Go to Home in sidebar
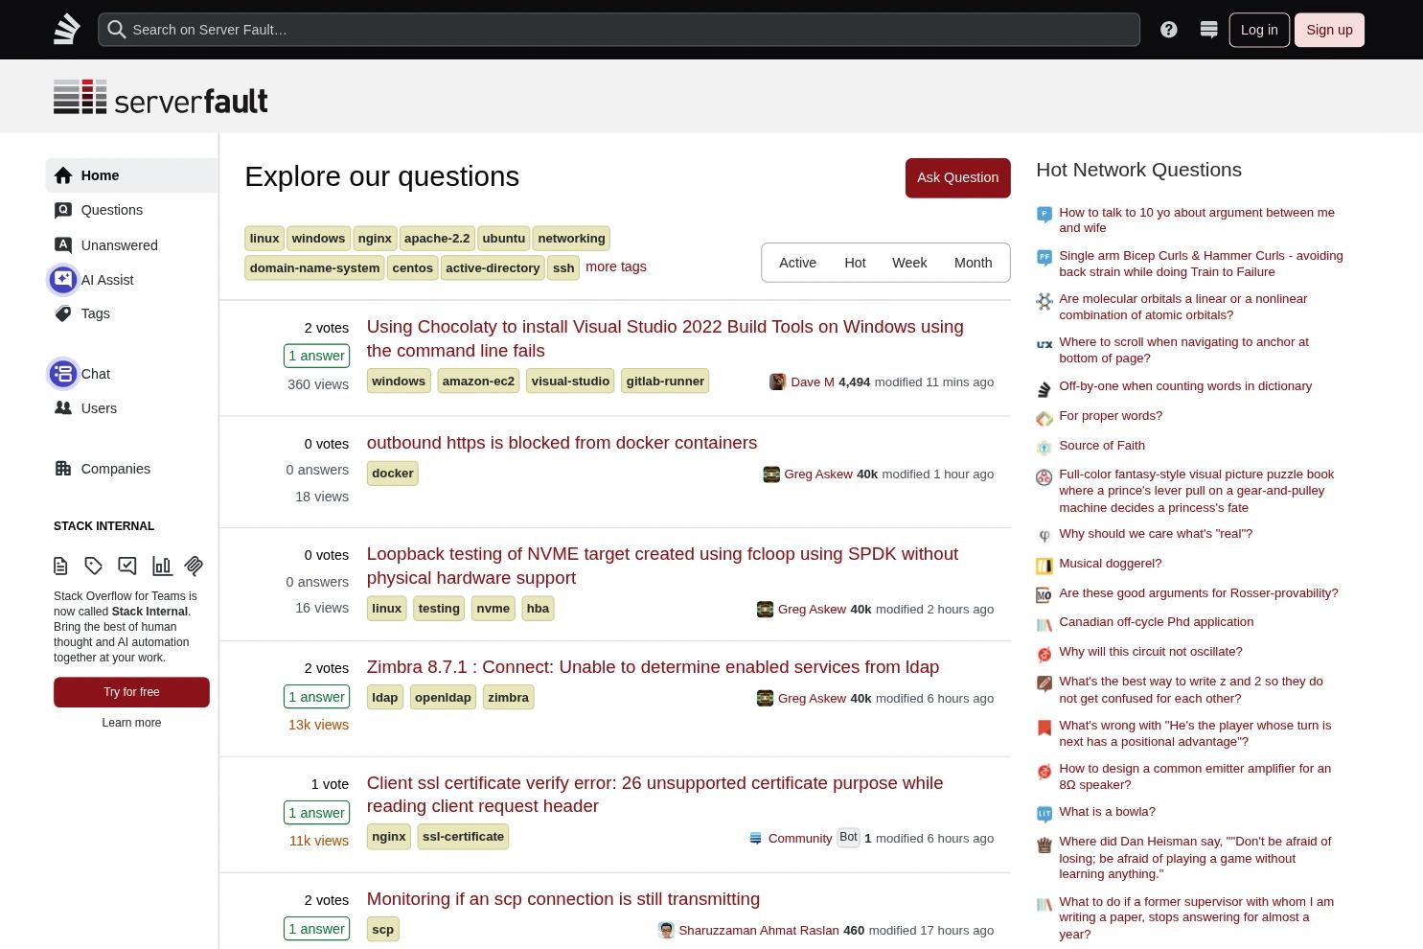The image size is (1423, 949). [131, 175]
